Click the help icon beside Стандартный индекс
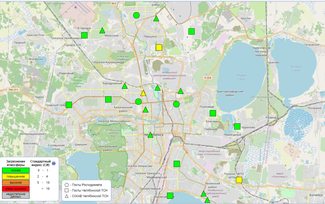This screenshot has width=325, height=204. (x=54, y=163)
